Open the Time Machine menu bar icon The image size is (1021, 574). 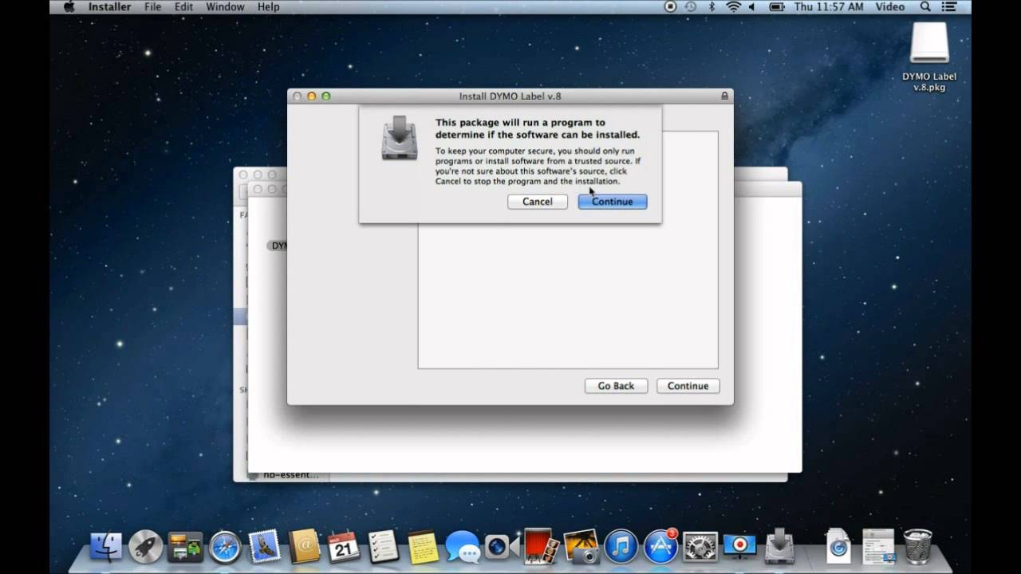coord(691,7)
